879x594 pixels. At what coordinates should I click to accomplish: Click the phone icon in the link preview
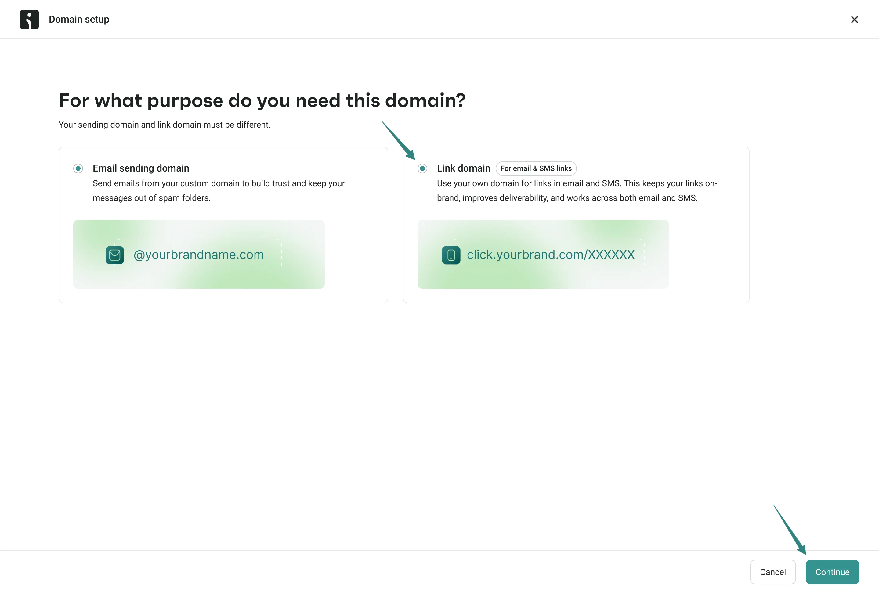coord(451,255)
